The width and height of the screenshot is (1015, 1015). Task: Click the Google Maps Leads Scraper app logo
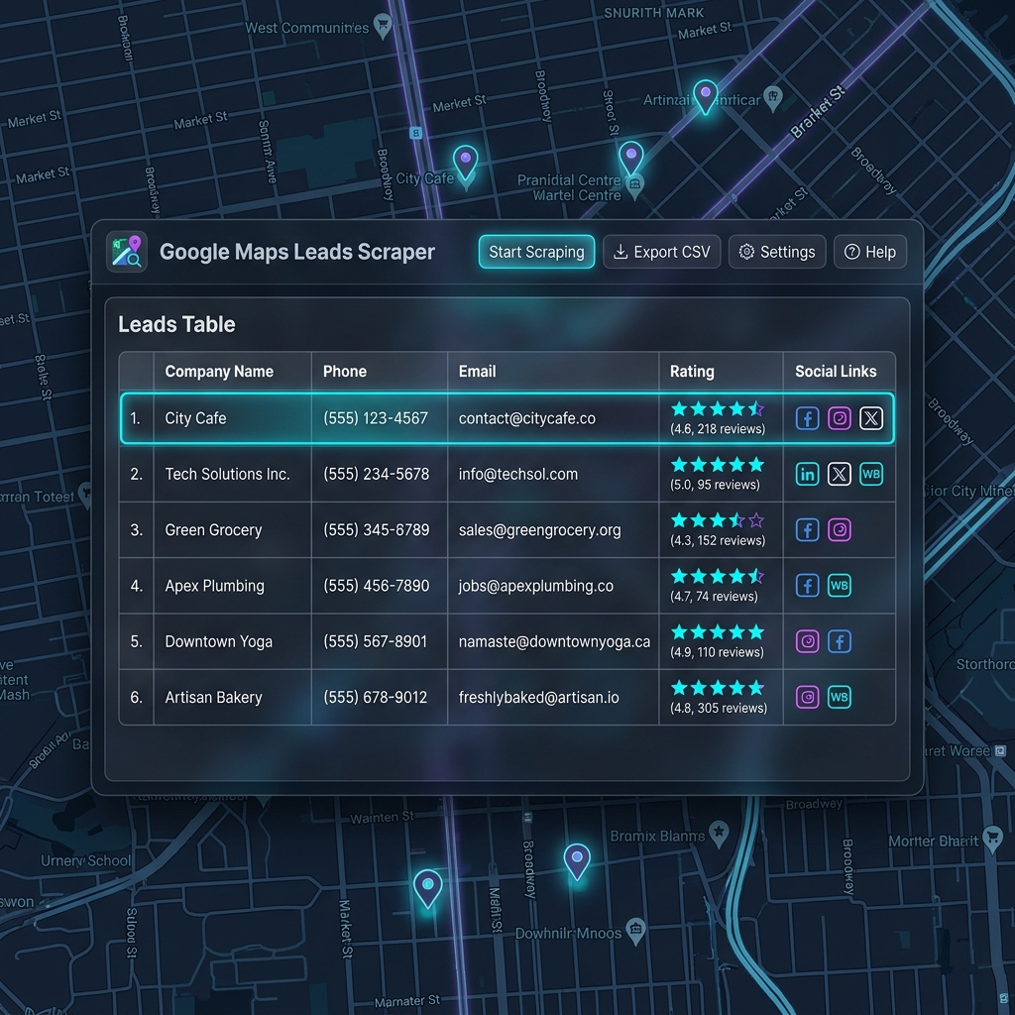click(x=127, y=252)
